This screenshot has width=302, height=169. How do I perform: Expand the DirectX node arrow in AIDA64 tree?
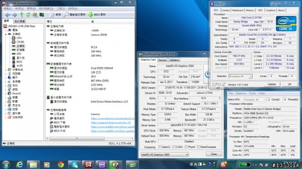tap(6, 93)
